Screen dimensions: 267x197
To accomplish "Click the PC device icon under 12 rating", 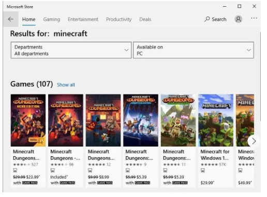I will (90, 171).
